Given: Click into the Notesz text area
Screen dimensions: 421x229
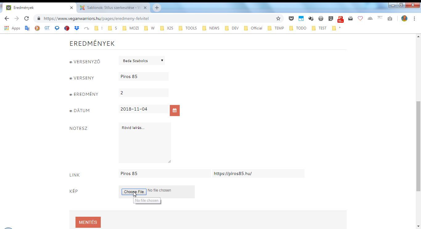Looking at the screenshot, I should pos(145,143).
